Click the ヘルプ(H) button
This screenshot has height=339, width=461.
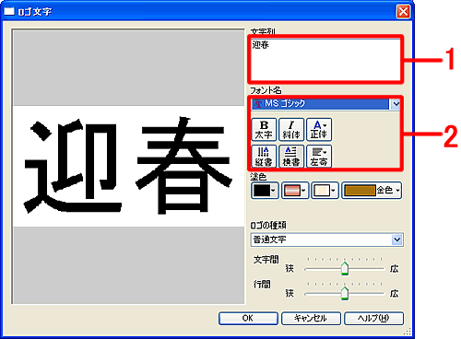click(x=373, y=319)
